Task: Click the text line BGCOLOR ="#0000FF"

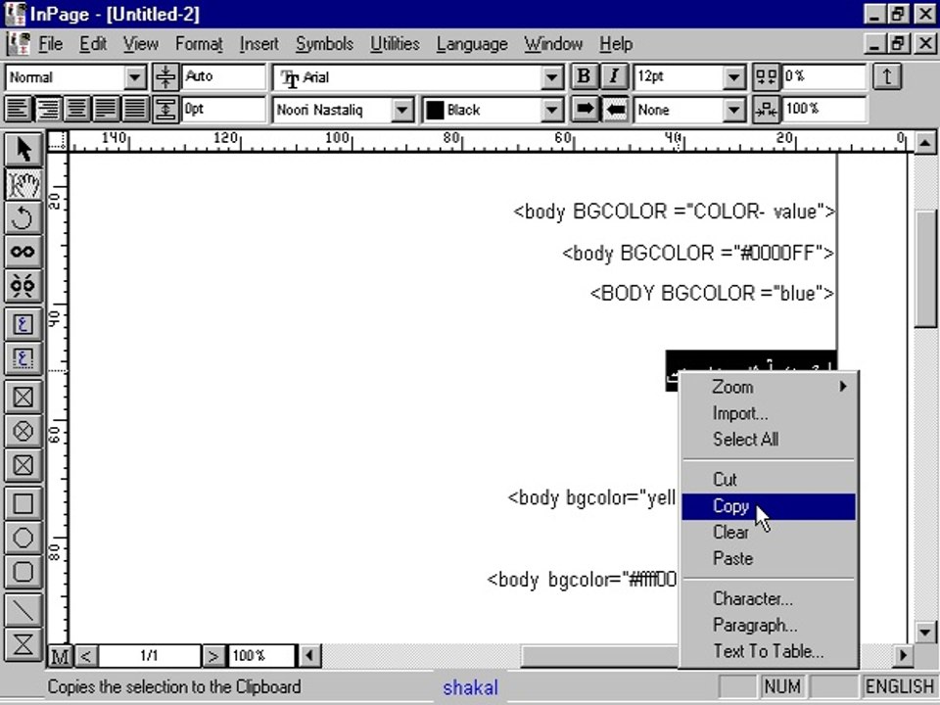Action: coord(698,253)
